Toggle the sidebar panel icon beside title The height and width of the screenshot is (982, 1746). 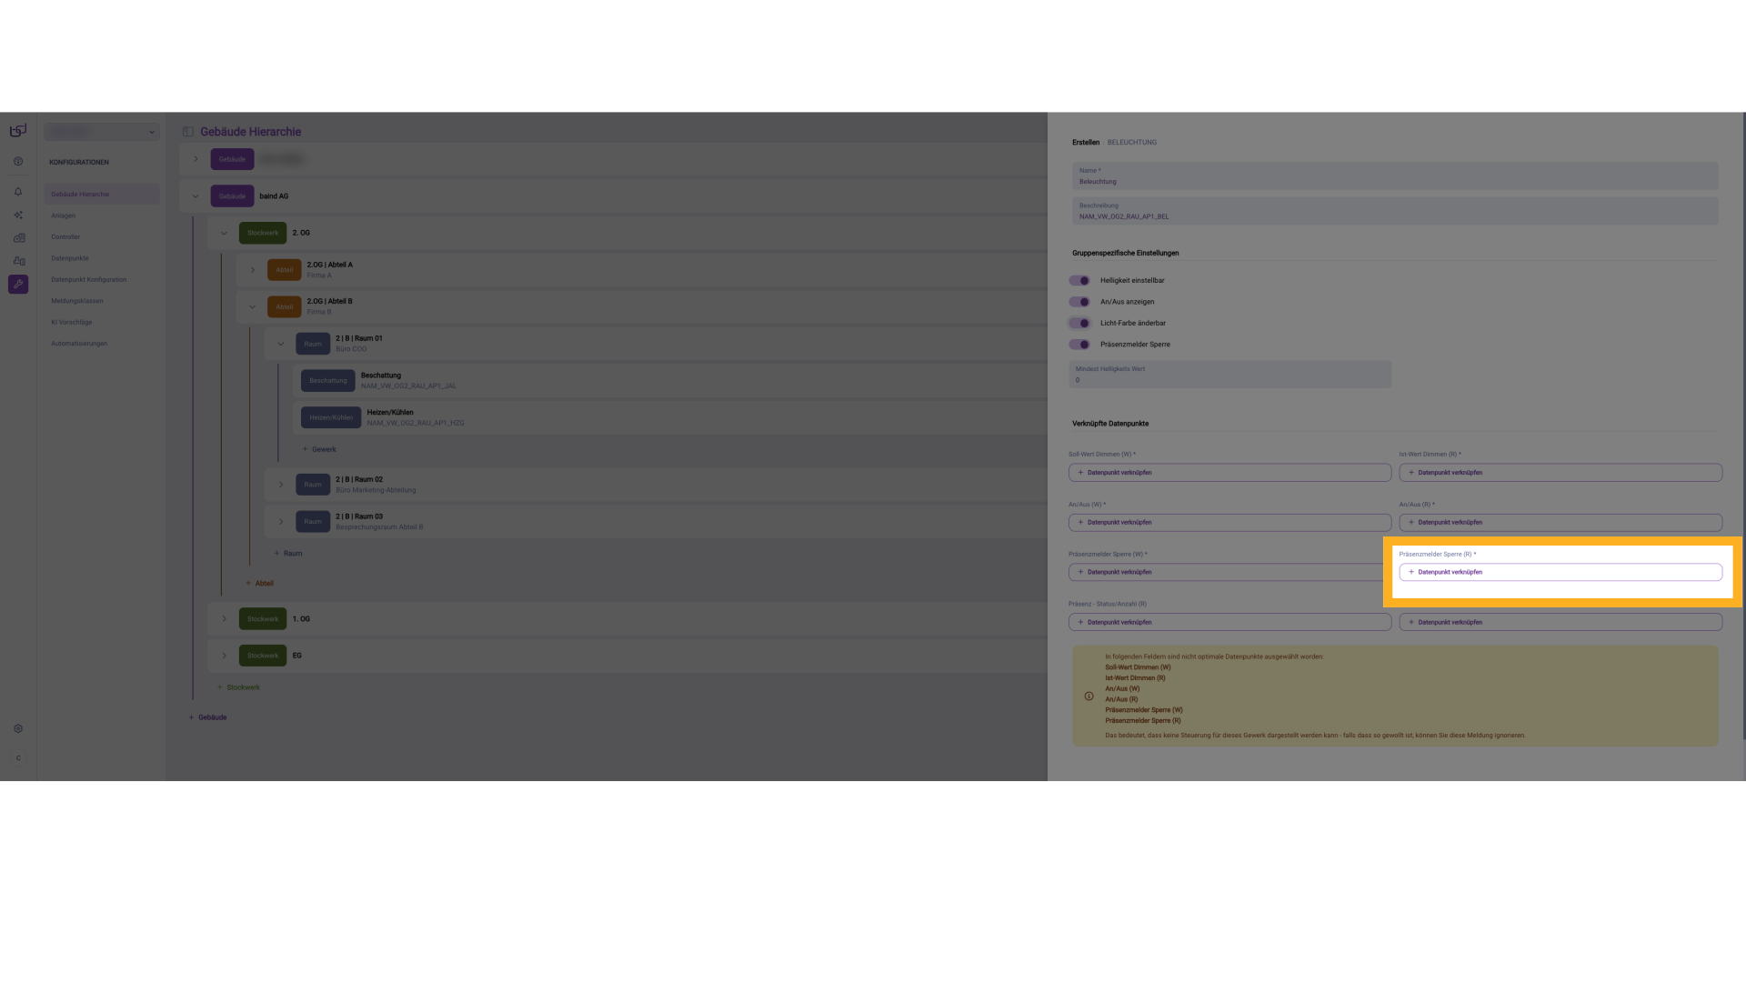188,132
